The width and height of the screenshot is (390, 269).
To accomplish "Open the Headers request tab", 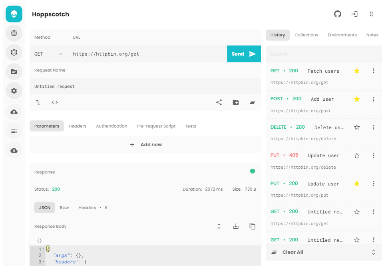I will pos(78,126).
